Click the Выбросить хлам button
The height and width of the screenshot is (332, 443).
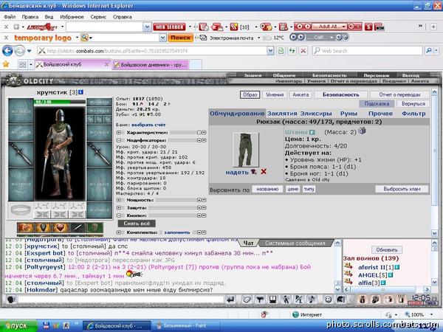coord(402,189)
